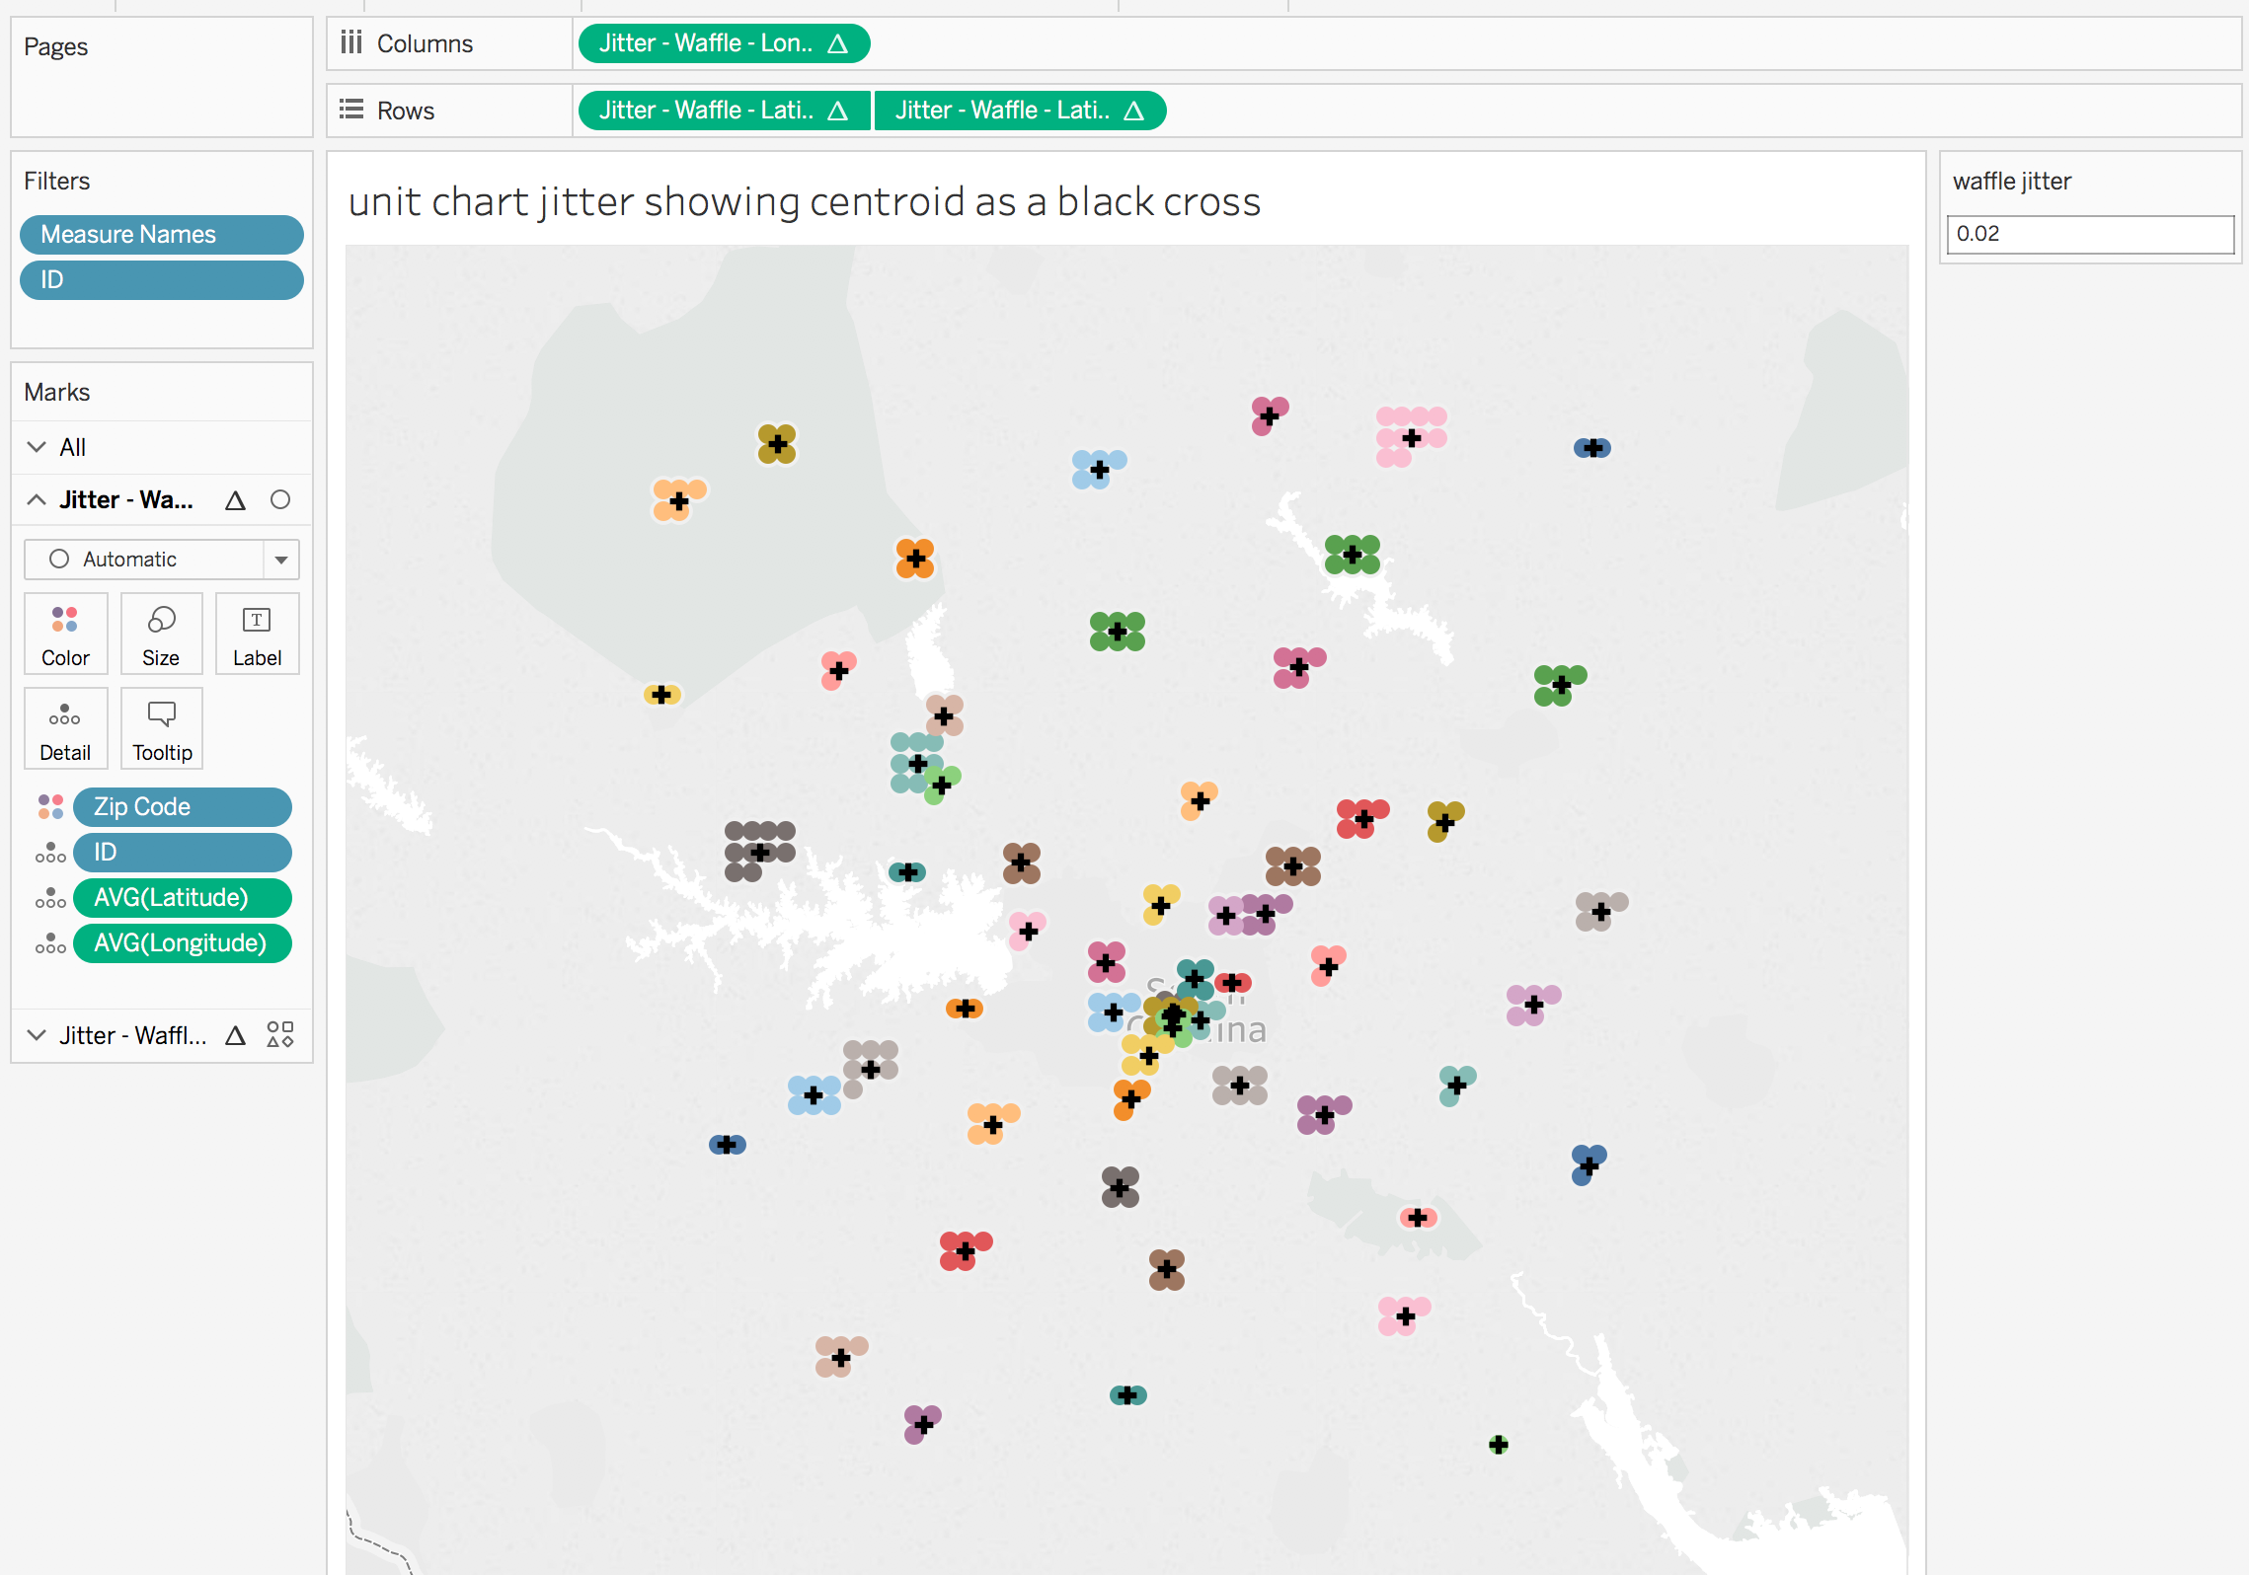2249x1575 pixels.
Task: Select the ID pill in Marks card
Action: click(183, 853)
